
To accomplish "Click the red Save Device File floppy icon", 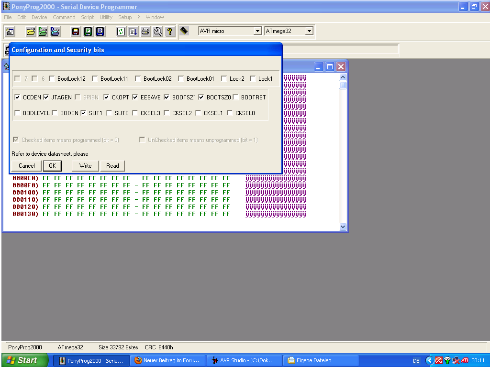I will [76, 31].
